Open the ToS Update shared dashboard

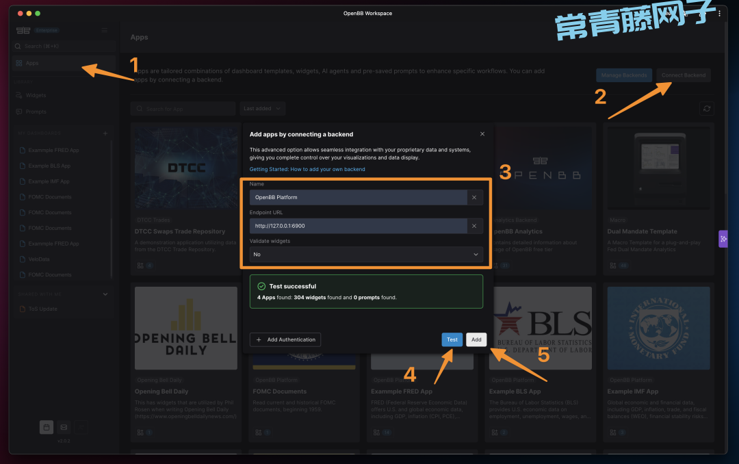(42, 309)
